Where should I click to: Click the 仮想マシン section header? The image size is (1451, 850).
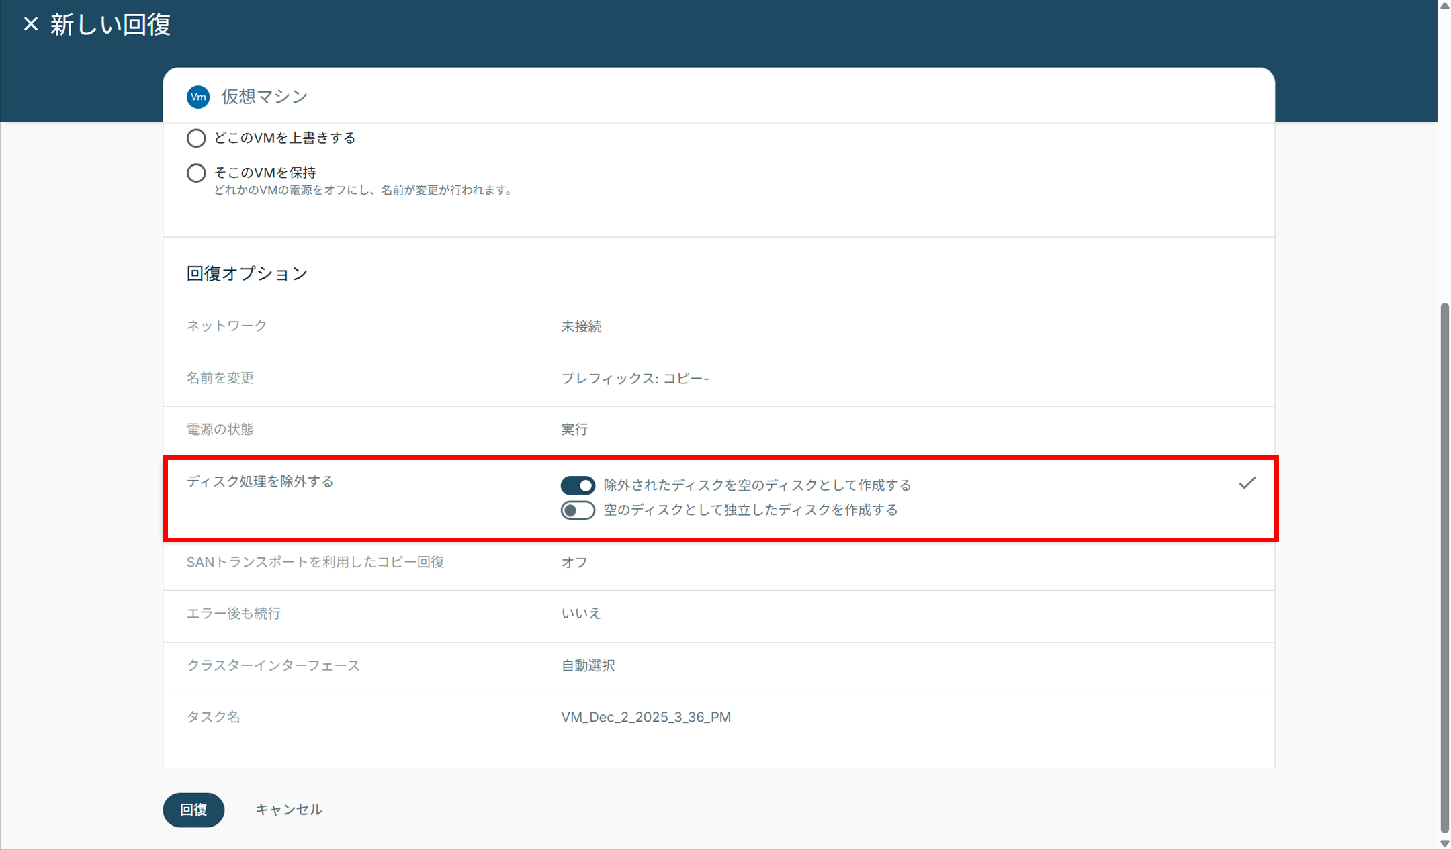coord(265,97)
